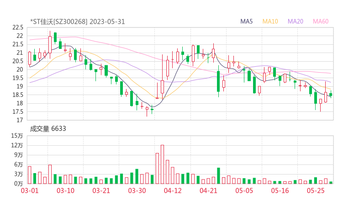338x201 pixels.
Task: Click the 05-16 date on the axis
Action: click(x=280, y=190)
